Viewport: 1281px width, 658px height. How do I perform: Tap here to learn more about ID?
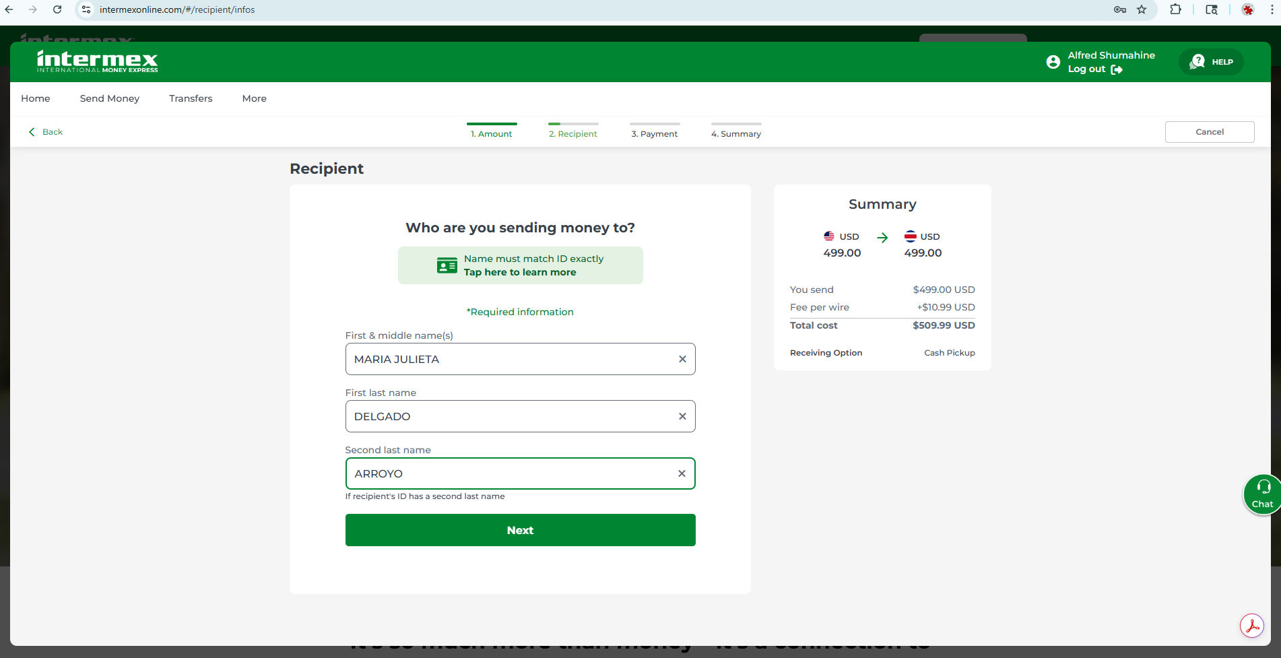click(519, 272)
